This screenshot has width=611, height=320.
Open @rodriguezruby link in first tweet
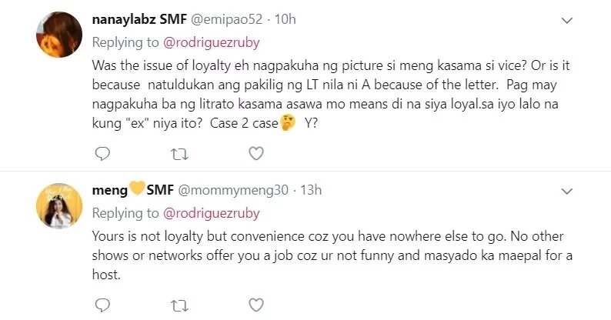211,42
